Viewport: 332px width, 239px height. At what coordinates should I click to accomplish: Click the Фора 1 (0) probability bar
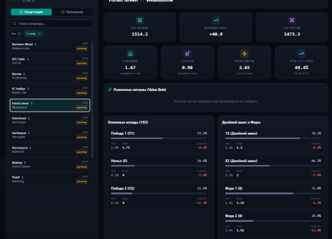click(x=273, y=193)
